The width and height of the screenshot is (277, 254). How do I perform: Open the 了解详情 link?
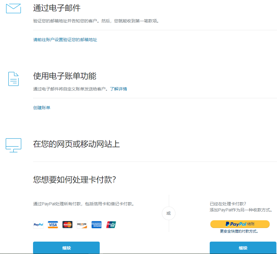(x=118, y=89)
